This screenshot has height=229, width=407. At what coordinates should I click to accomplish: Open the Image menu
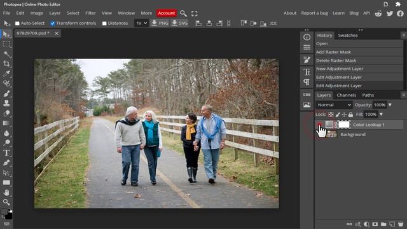coord(37,13)
